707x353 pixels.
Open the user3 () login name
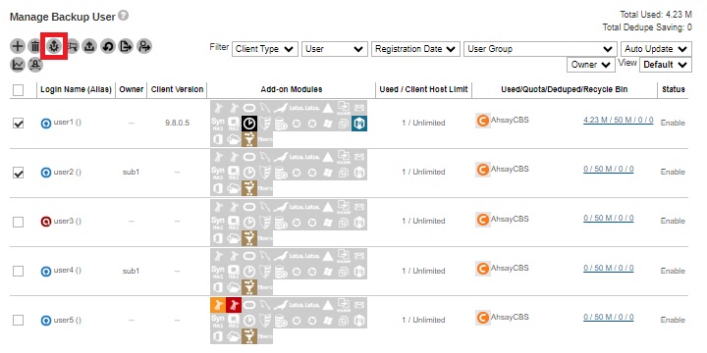coord(67,221)
